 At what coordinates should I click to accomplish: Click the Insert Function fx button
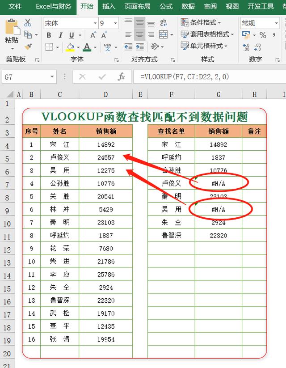pos(121,77)
